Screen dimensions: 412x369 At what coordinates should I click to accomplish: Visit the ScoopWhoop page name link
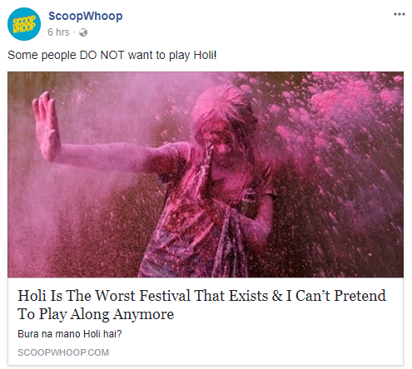pyautogui.click(x=86, y=16)
